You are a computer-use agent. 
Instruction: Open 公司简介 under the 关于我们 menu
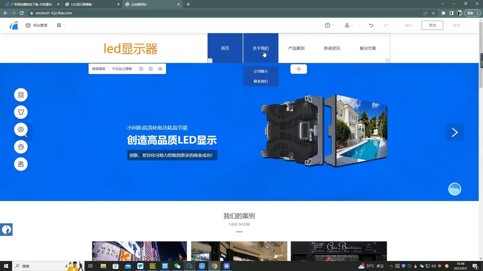(260, 71)
